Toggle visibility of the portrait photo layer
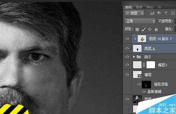This screenshot has width=176, height=114. (x=127, y=99)
